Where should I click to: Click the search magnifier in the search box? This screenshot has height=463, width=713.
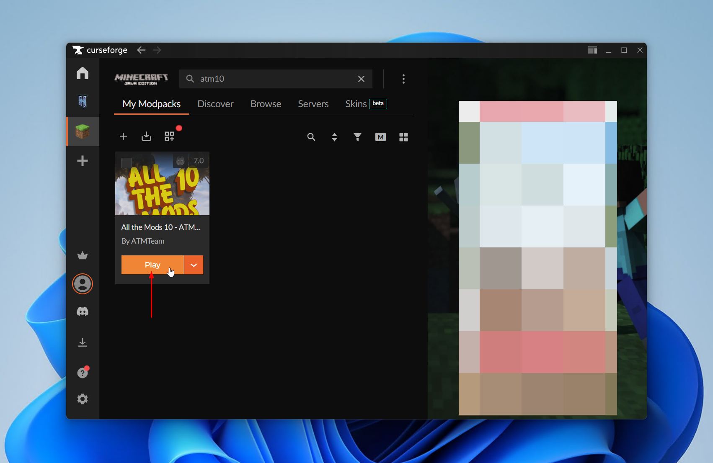point(190,79)
